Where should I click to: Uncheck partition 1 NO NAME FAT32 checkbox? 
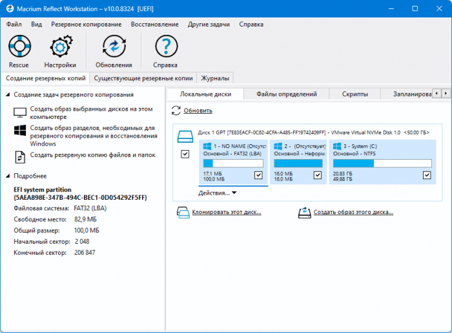coord(258,175)
